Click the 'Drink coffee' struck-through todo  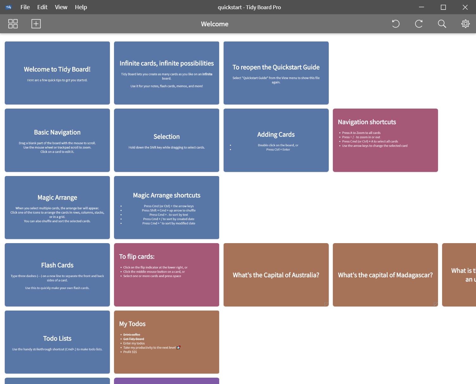[132, 335]
